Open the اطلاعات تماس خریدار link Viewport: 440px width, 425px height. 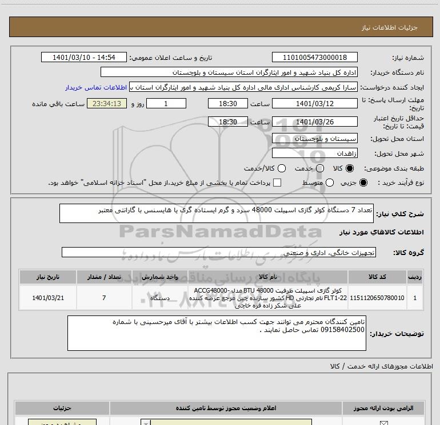coord(96,87)
